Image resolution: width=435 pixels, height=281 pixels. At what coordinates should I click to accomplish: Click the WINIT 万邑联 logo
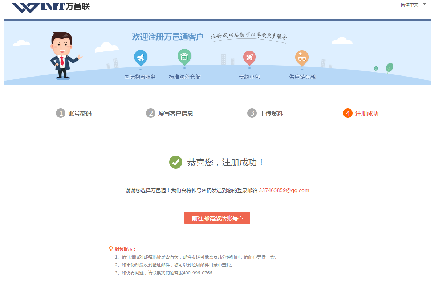51,7
